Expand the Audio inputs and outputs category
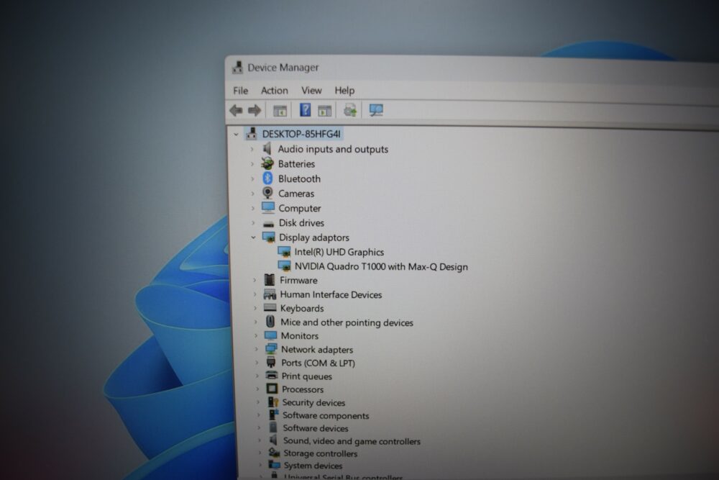This screenshot has height=480, width=719. pyautogui.click(x=252, y=149)
